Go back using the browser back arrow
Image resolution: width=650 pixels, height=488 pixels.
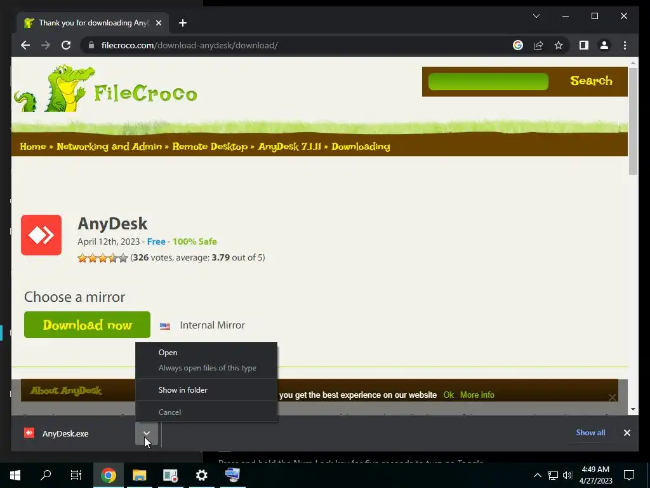point(25,45)
